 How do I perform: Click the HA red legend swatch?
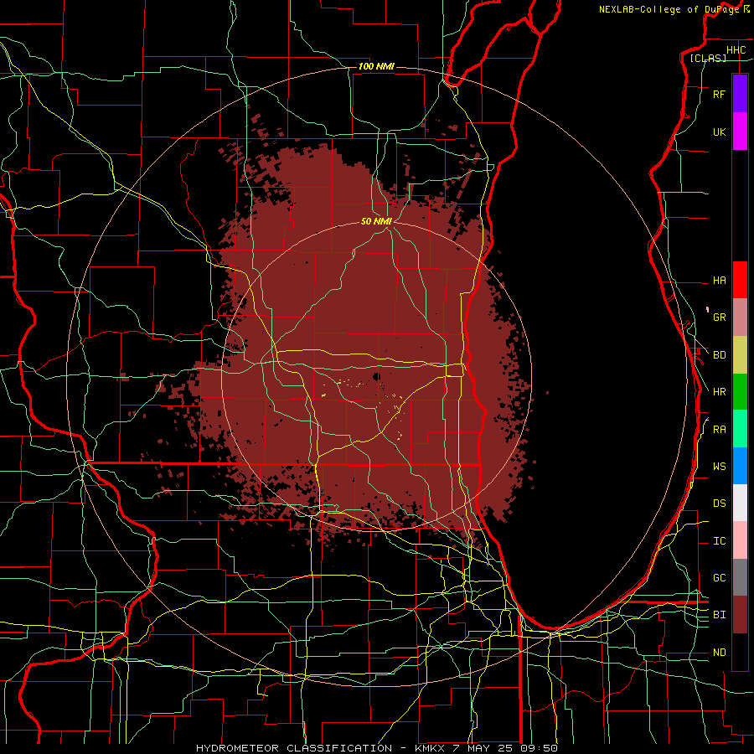tap(740, 280)
